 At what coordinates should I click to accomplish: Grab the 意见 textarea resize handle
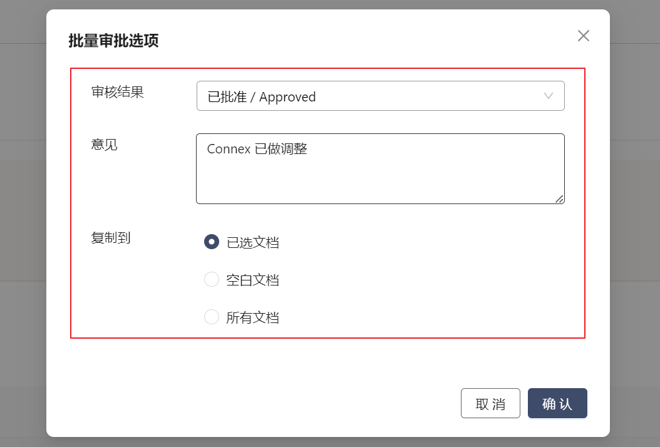559,198
